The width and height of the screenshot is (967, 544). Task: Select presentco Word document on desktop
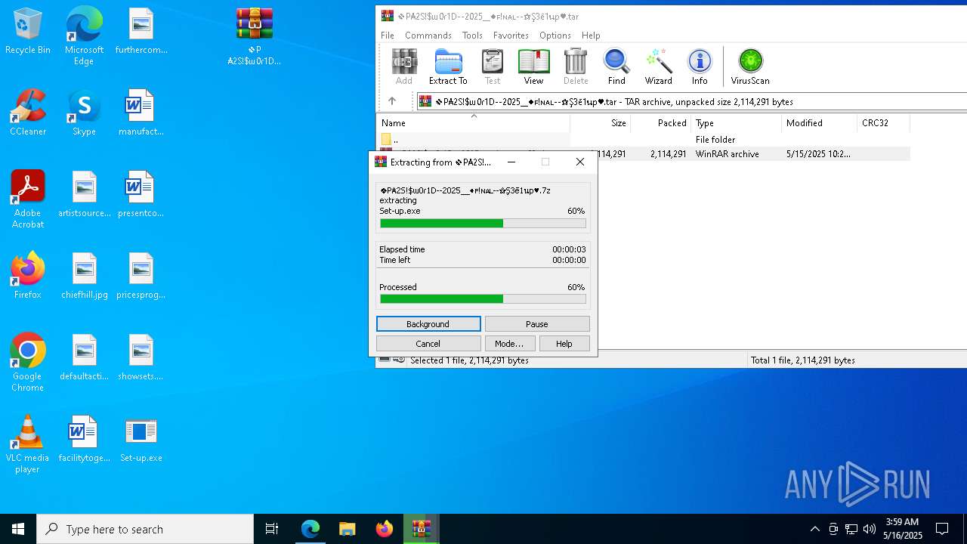click(141, 195)
